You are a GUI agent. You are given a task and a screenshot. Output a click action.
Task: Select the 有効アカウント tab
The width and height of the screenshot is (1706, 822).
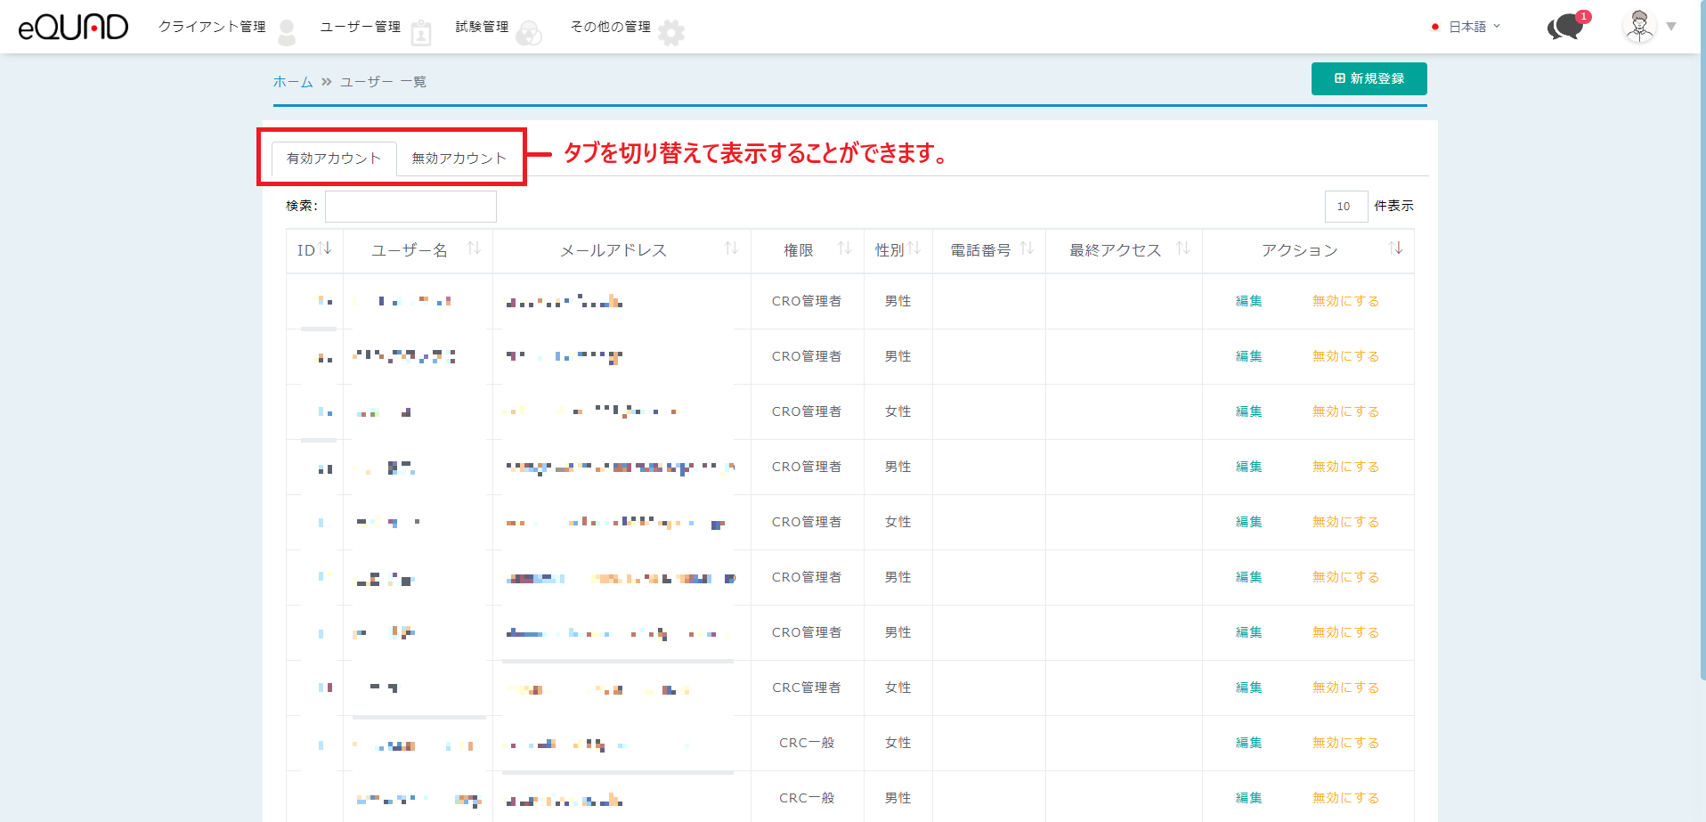tap(334, 159)
